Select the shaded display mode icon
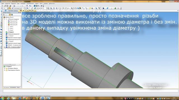Image resolution: width=179 pixels, height=100 pixels. pyautogui.click(x=78, y=8)
